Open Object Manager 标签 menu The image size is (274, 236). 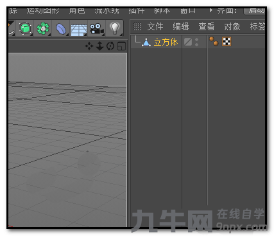pos(257,26)
